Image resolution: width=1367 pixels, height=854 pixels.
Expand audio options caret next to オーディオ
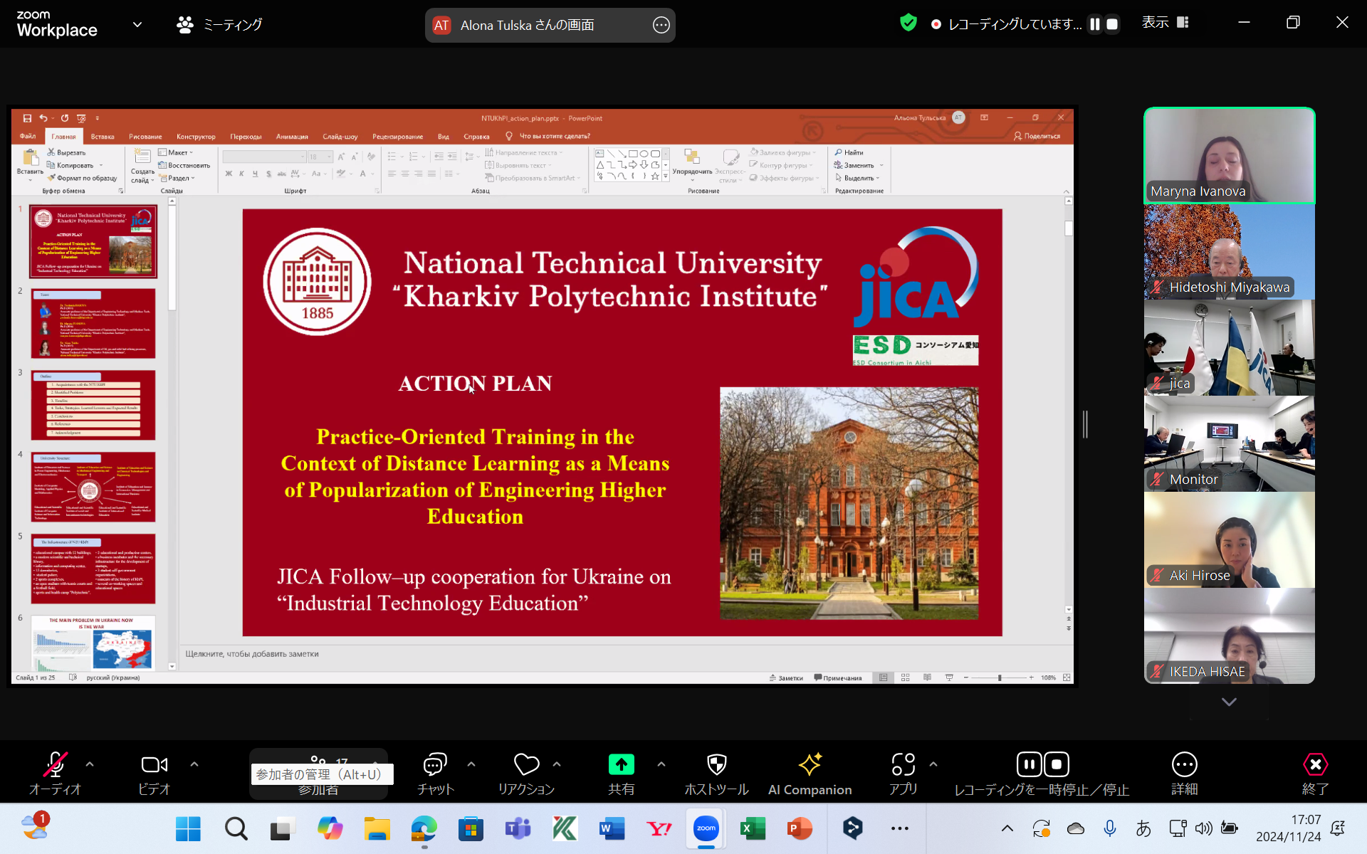[x=90, y=764]
